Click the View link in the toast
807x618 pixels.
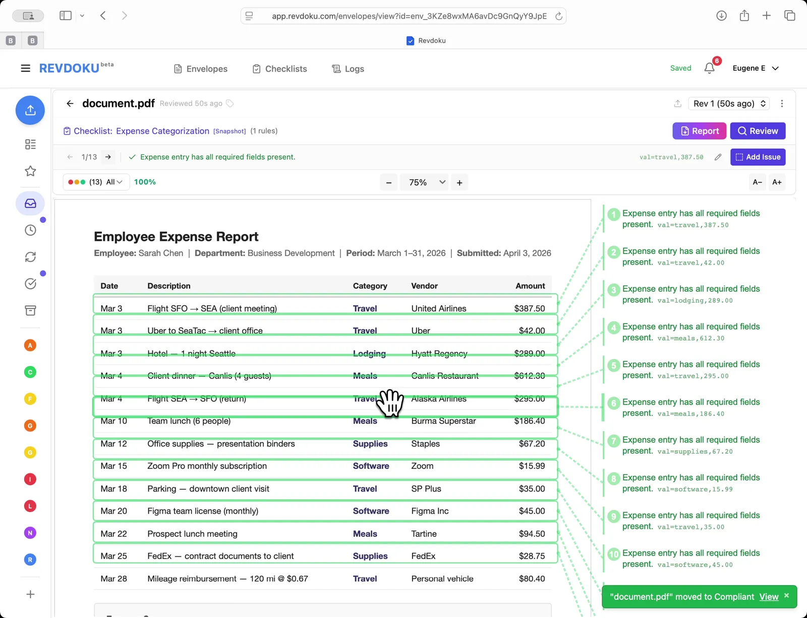tap(769, 597)
